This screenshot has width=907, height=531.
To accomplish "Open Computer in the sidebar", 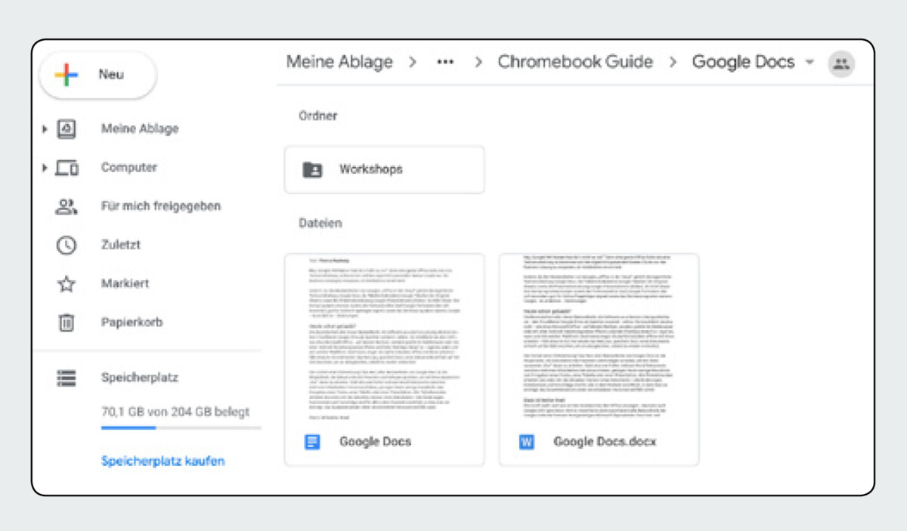I will coord(129,168).
